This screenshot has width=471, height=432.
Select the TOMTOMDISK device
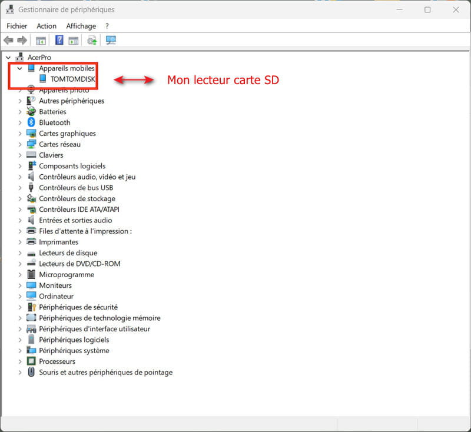pyautogui.click(x=72, y=79)
